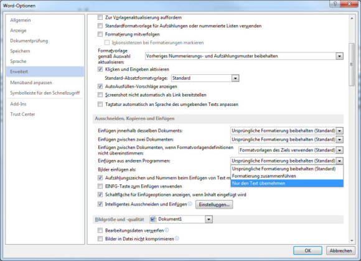The image size is (361, 261).
Task: Open the Dokument1 dropdown for Bildgröße
Action: (209, 219)
